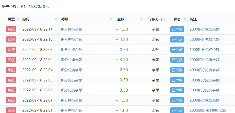The image size is (235, 113).
Task: Open note 2003500积分兑换余额
Action: tap(208, 110)
